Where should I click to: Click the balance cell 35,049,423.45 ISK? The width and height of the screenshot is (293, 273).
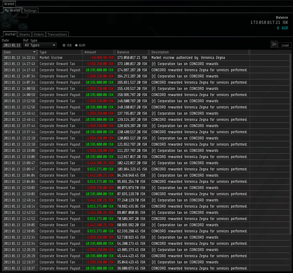coord(131,262)
